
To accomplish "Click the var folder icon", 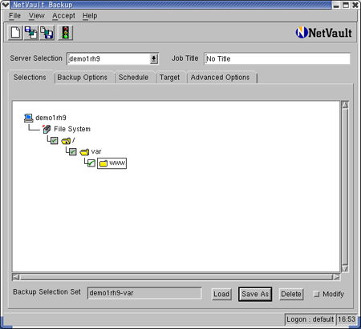I will click(x=84, y=152).
